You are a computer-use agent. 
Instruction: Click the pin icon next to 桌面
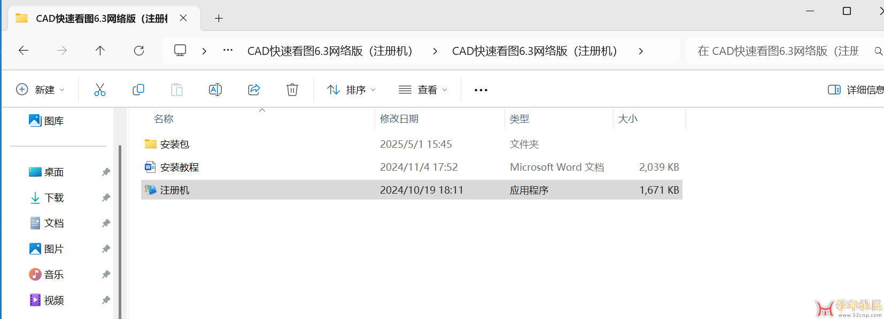tap(106, 172)
